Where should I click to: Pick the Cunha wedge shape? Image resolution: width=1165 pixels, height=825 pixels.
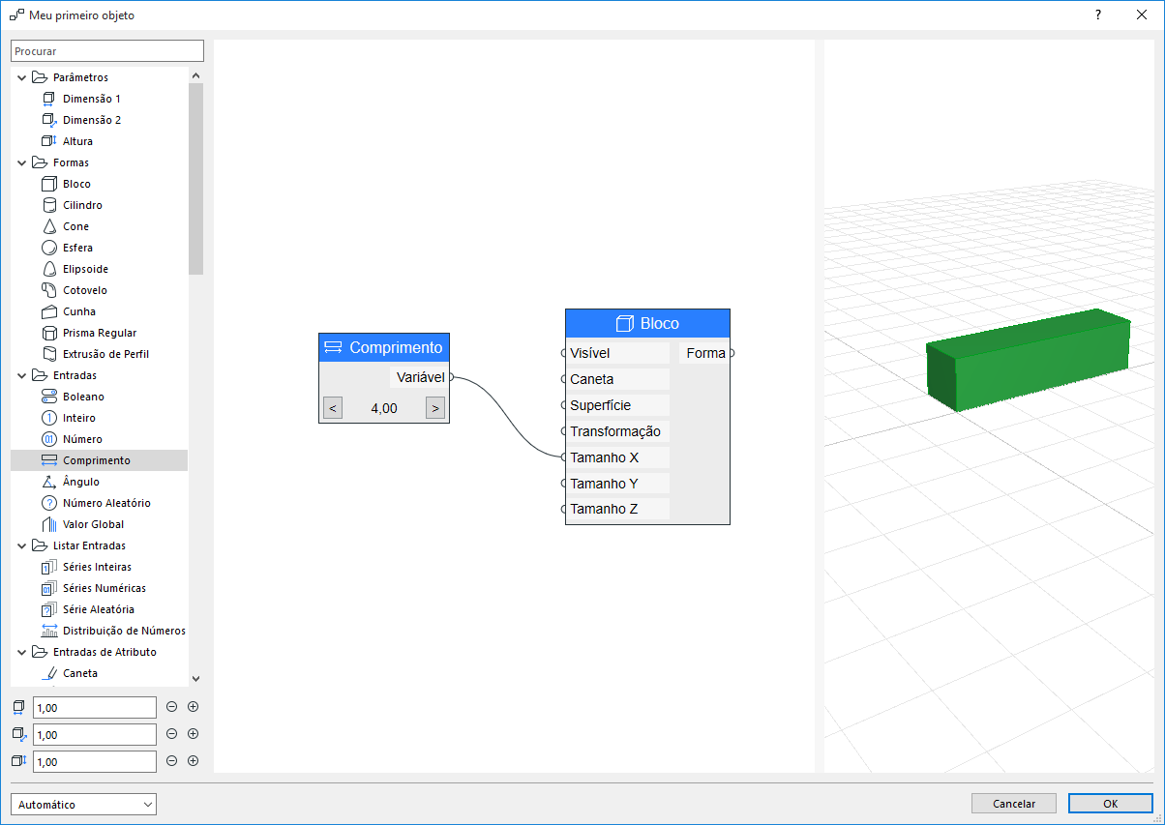pyautogui.click(x=79, y=311)
